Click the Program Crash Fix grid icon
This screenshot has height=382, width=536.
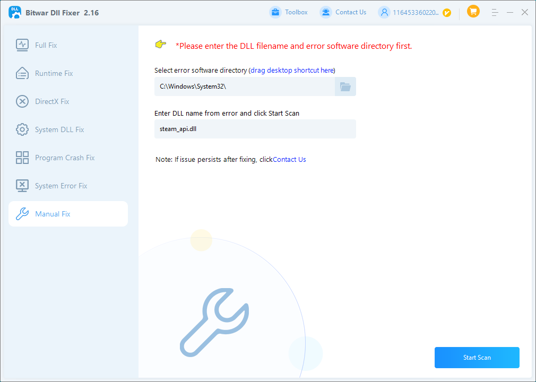(22, 158)
